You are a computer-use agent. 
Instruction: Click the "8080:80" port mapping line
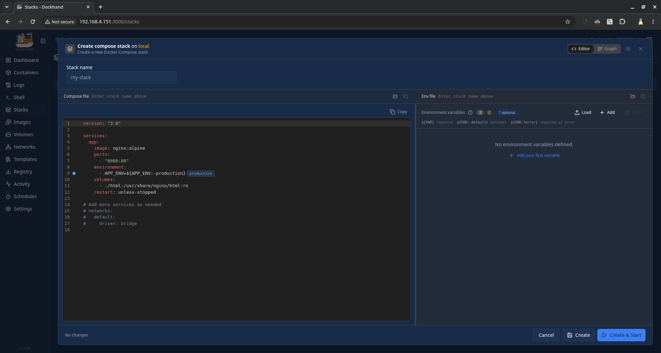coord(114,161)
